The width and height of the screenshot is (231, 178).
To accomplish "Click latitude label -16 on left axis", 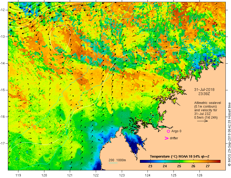I will 3,117.
